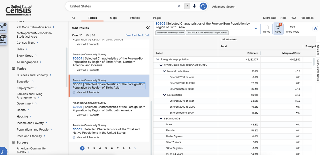320x155 pixels.
Task: Open the Cell/Column Notes side tab
Action: click(318, 70)
